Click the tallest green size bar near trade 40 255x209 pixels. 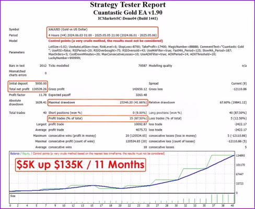[234, 199]
